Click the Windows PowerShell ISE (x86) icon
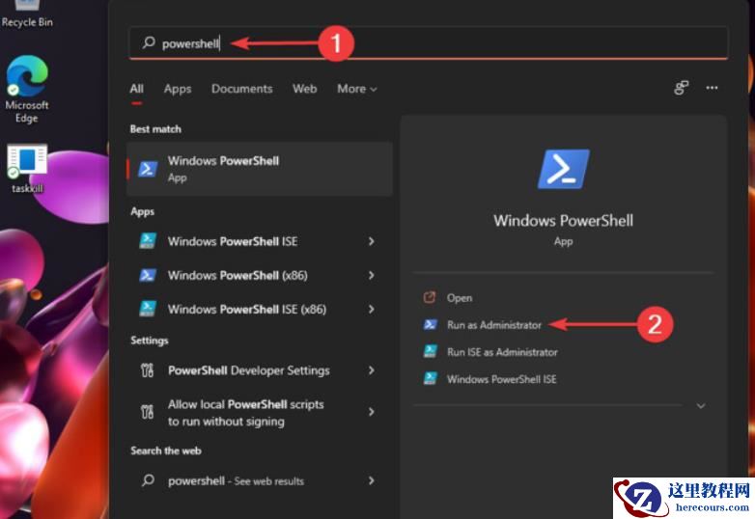 [x=148, y=309]
